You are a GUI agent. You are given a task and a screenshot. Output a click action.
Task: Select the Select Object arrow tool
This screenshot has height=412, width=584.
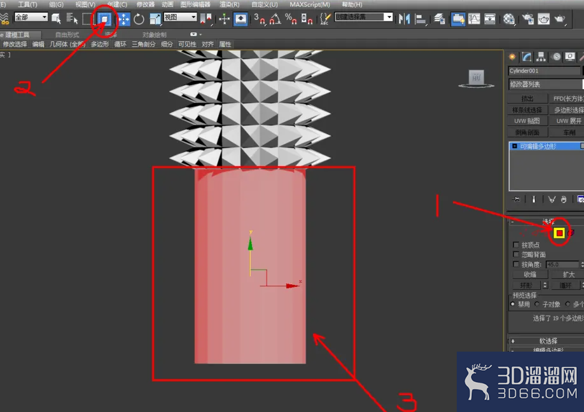point(56,18)
